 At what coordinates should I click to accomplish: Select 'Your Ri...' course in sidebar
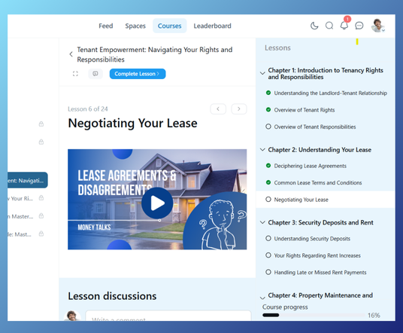pyautogui.click(x=20, y=198)
